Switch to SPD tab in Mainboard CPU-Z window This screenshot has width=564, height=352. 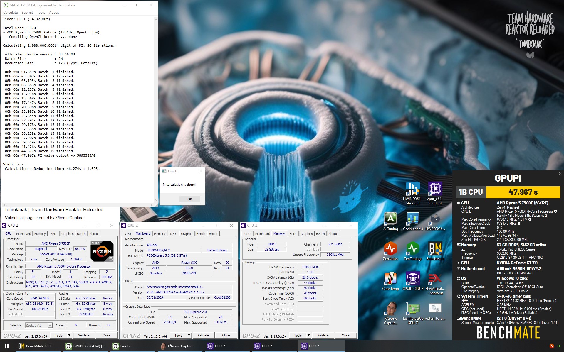173,234
